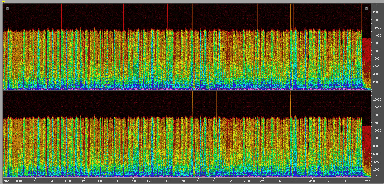384x184 pixels.
Task: Click 20000 on the upper channel frequency scale
Action: (376, 12)
